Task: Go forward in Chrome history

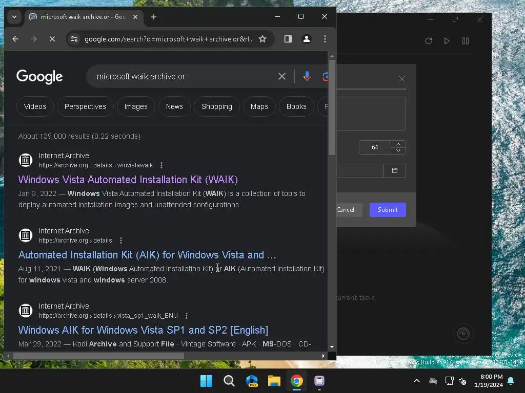Action: point(34,39)
